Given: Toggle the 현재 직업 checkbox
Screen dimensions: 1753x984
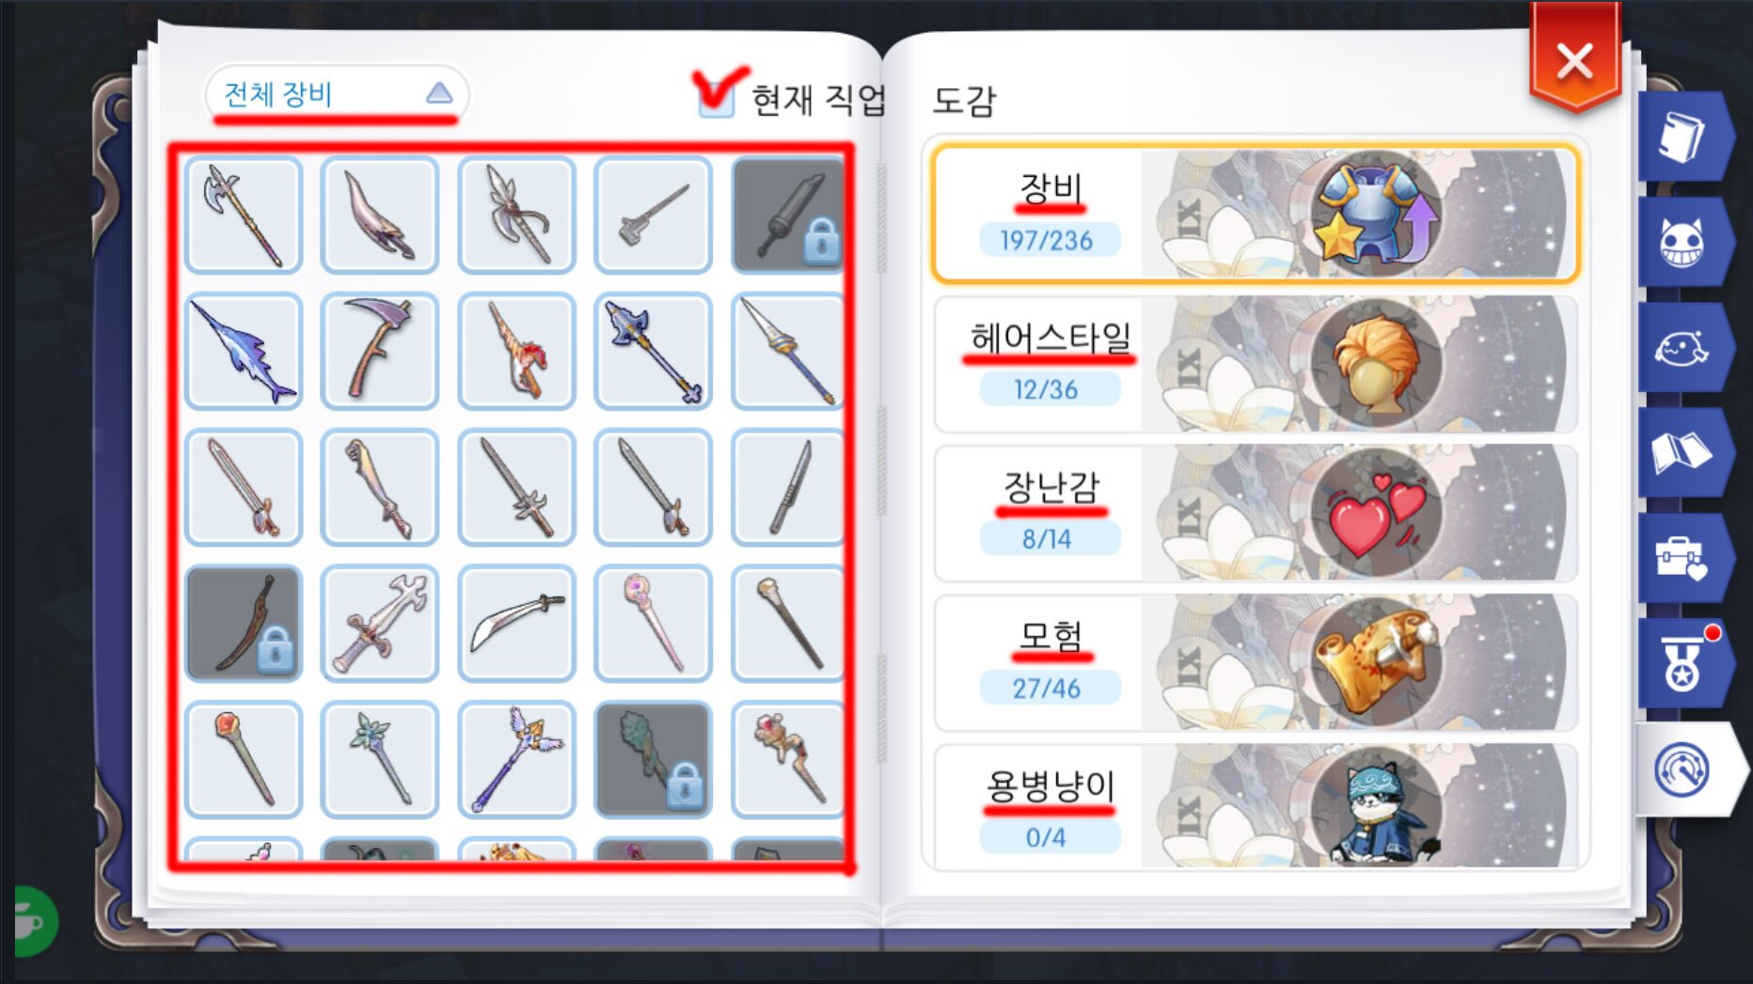Looking at the screenshot, I should coord(717,98).
